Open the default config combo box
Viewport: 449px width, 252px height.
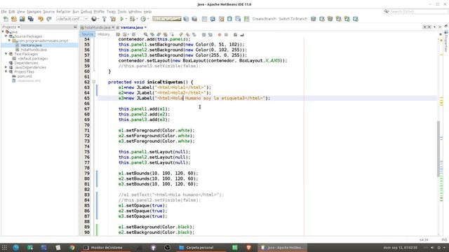tap(72, 19)
